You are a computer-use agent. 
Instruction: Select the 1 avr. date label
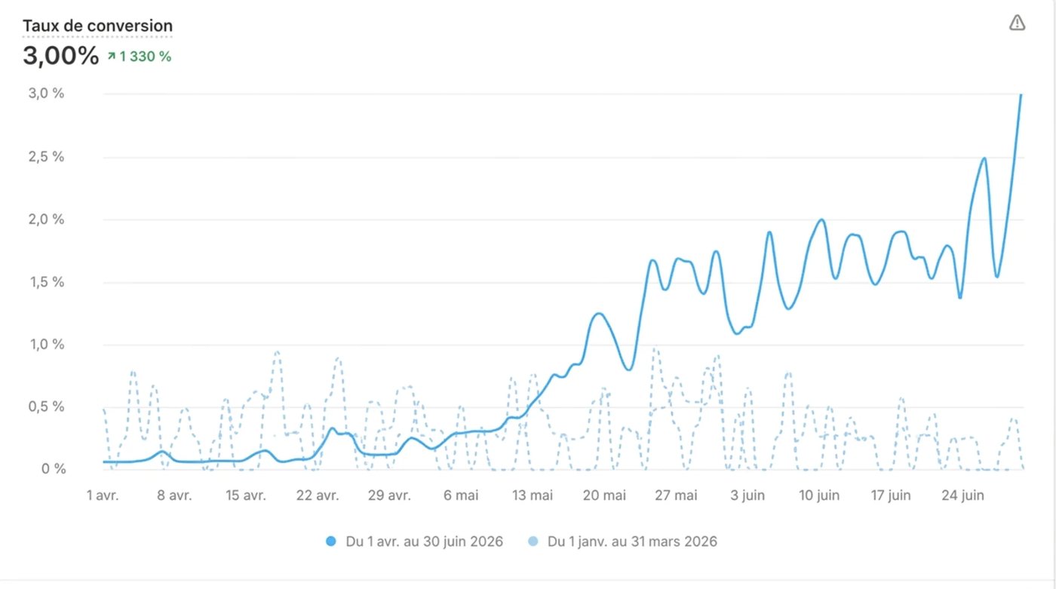pyautogui.click(x=103, y=495)
